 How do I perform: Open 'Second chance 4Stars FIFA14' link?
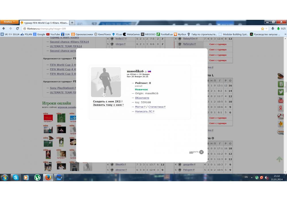click(x=69, y=42)
